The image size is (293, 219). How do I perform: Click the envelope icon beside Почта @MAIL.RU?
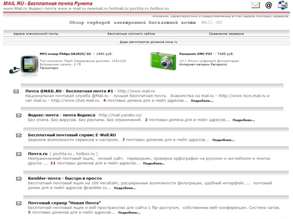tap(16, 91)
